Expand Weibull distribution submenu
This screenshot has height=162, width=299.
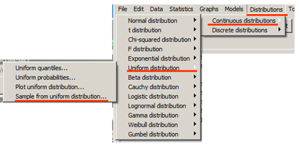(153, 125)
